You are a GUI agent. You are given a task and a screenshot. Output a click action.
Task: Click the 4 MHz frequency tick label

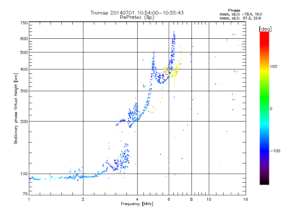click(x=137, y=200)
